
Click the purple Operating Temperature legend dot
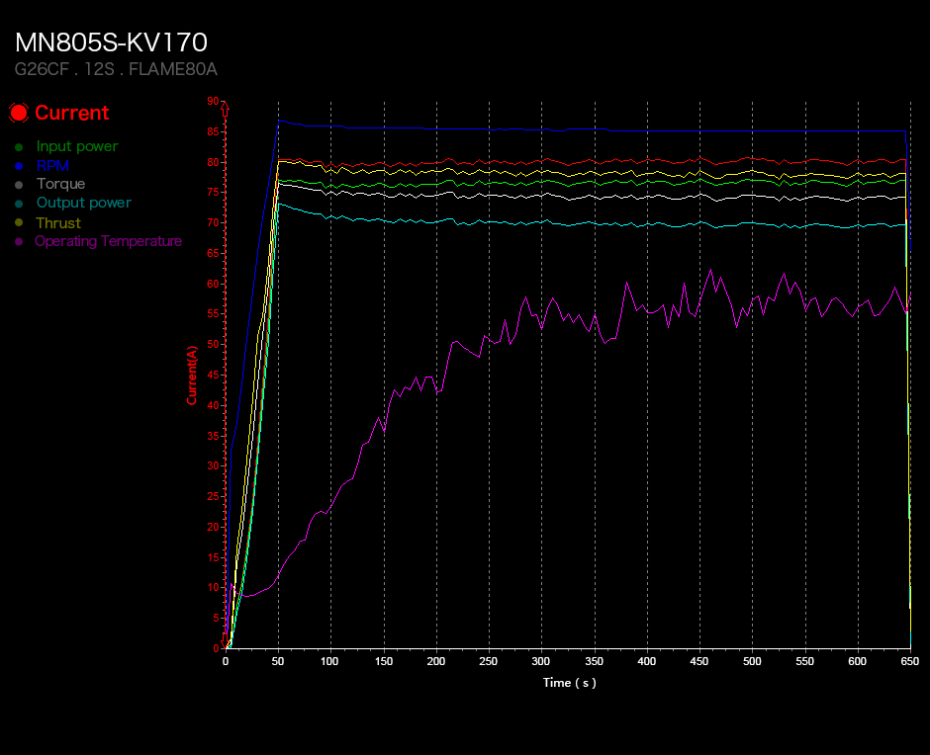(x=19, y=242)
